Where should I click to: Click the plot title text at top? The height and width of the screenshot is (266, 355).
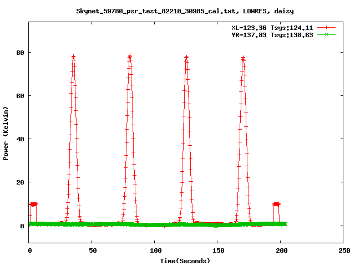(185, 11)
